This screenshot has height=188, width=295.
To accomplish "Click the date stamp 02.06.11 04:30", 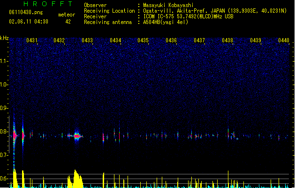I will [29, 22].
